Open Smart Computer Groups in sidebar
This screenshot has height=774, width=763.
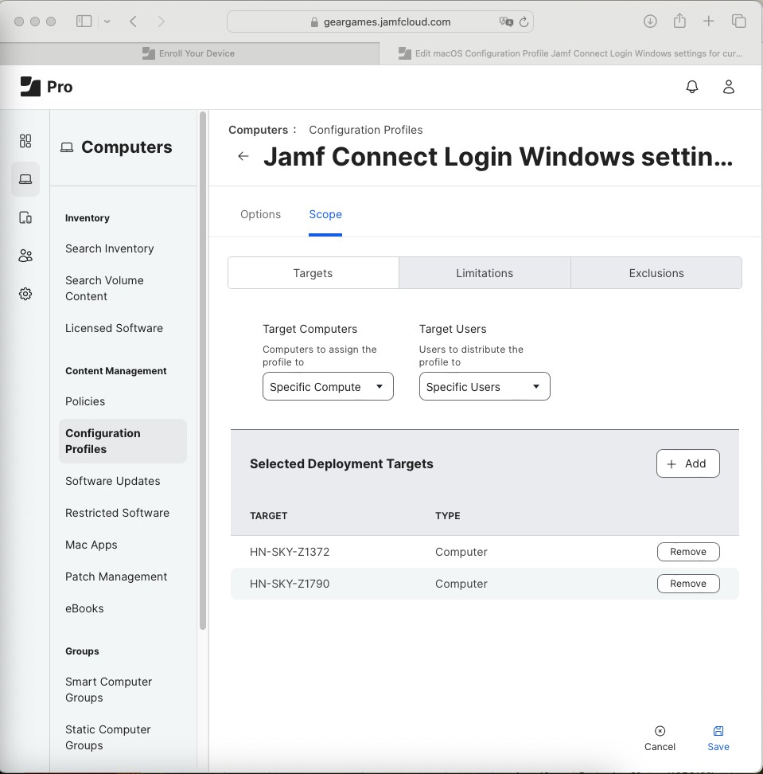click(x=108, y=690)
